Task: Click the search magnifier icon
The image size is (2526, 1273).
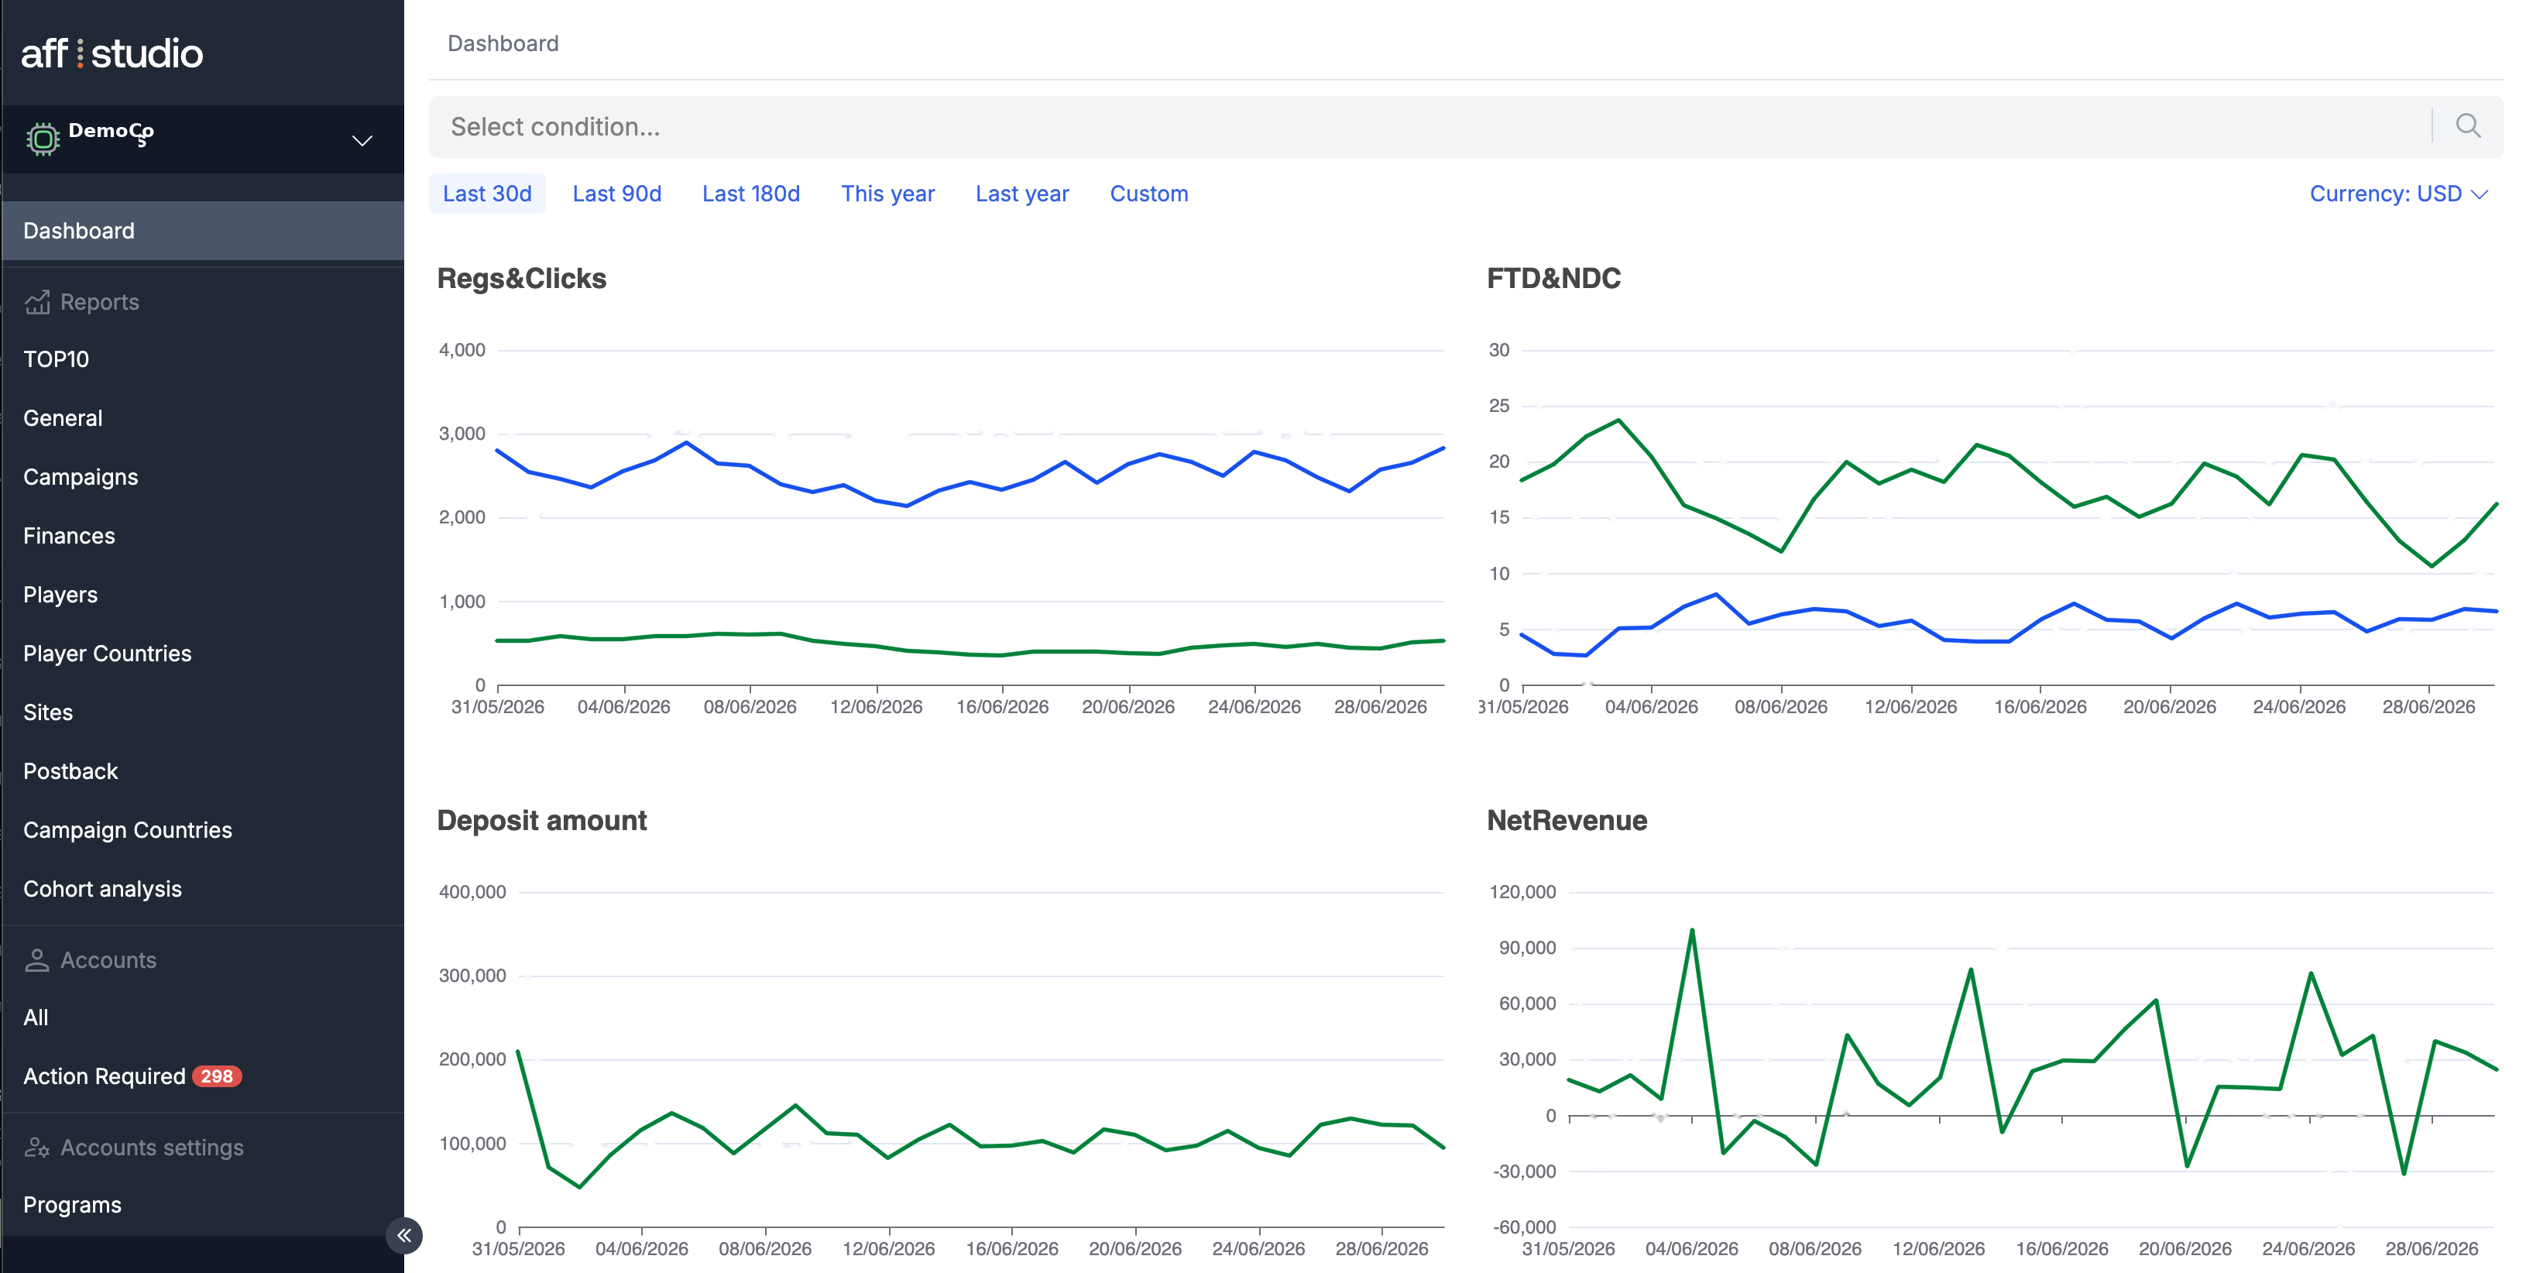Action: 2468,126
